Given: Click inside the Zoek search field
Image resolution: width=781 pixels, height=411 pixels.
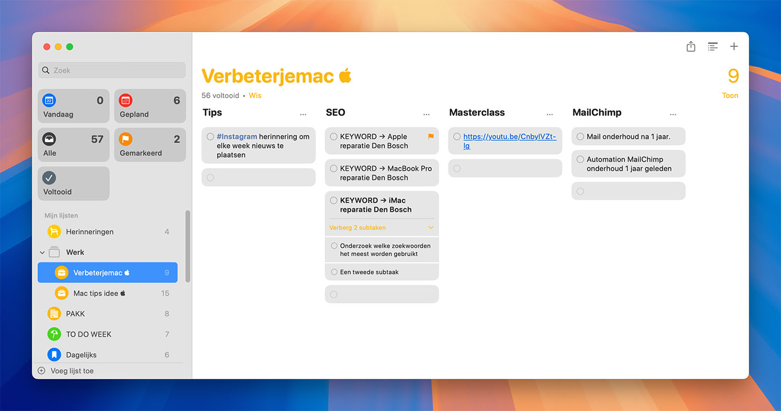Looking at the screenshot, I should (111, 70).
